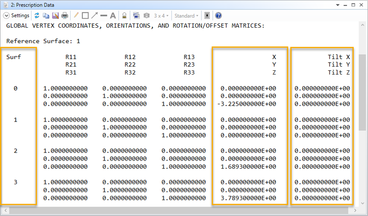Screen dimensions: 368x216
Task: Click the Lock window icon
Action: point(124,16)
